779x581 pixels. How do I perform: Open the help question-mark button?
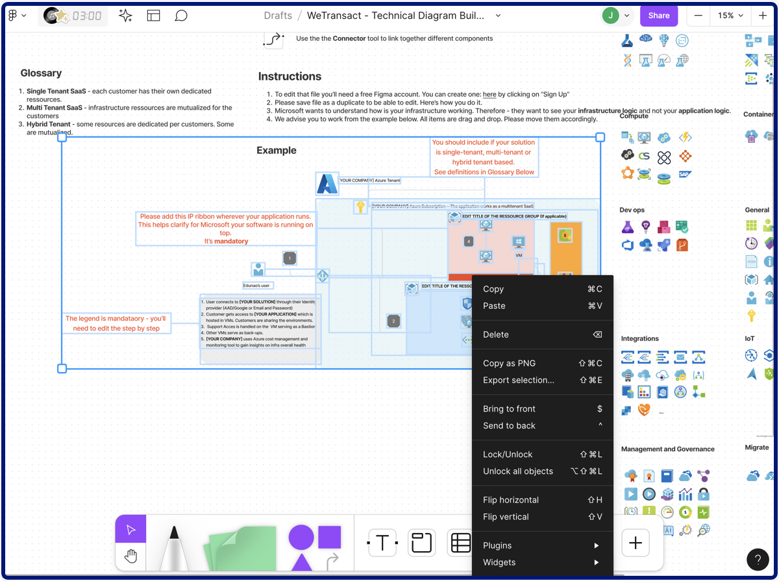coord(758,559)
